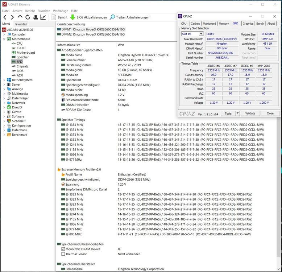This screenshot has height=272, width=282.
Task: Switch to the Memory tab in CPU-Z
Action: (224, 24)
